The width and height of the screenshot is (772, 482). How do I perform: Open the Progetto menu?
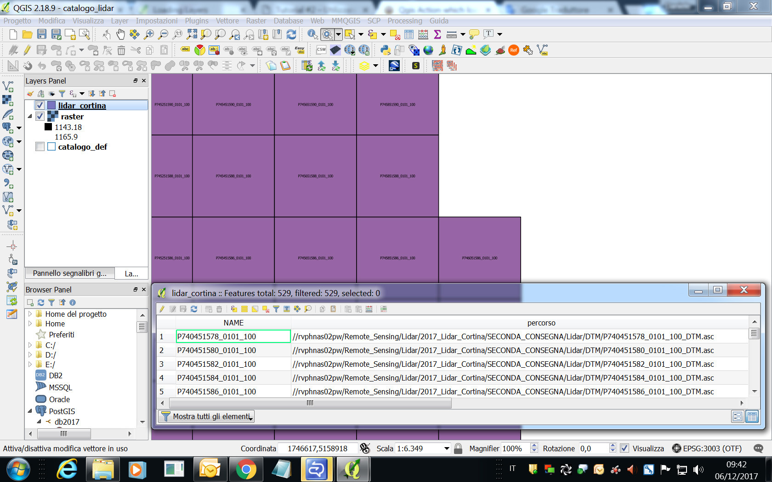17,21
